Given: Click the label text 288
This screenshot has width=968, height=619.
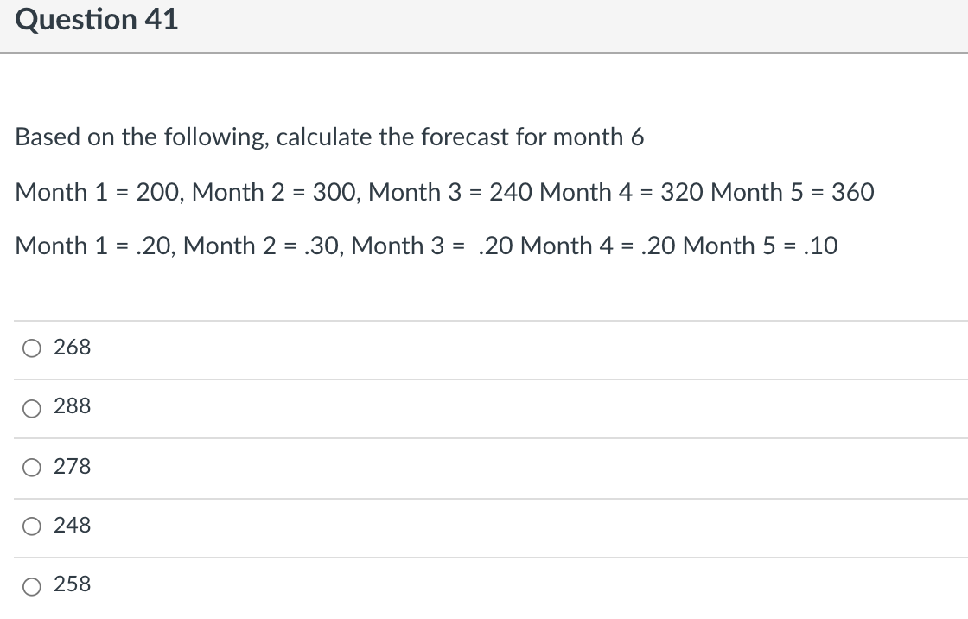Looking at the screenshot, I should coord(73,406).
